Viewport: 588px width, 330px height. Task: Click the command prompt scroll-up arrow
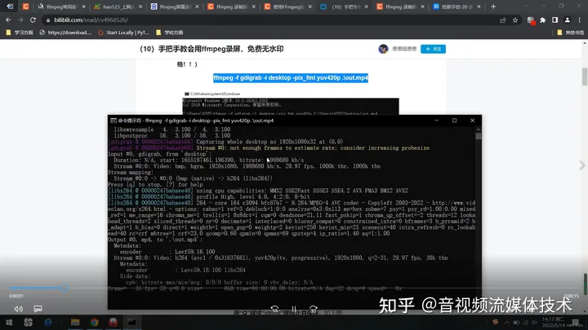pos(478,130)
